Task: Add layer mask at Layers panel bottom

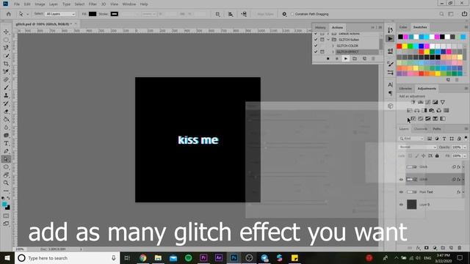Action: pyautogui.click(x=426, y=248)
